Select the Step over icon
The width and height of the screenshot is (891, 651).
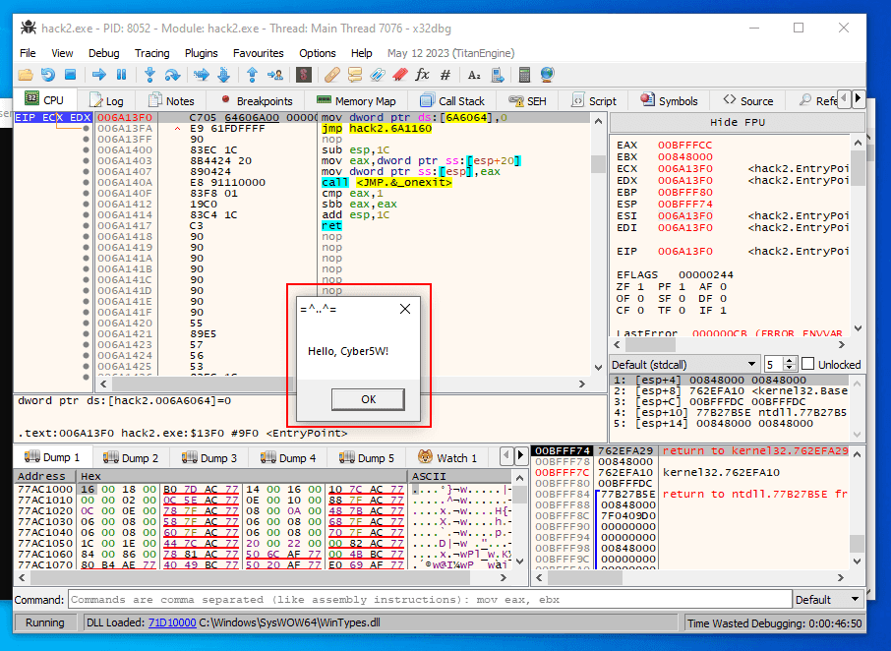pos(172,74)
